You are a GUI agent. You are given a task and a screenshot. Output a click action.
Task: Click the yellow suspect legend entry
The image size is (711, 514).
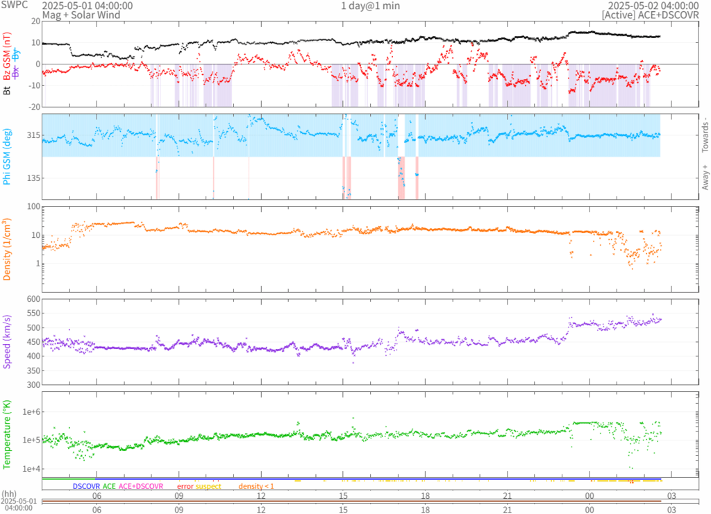point(208,486)
